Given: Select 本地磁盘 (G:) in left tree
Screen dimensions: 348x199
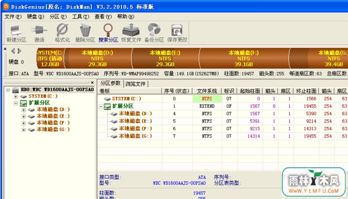Looking at the screenshot, I should [x=53, y=129].
